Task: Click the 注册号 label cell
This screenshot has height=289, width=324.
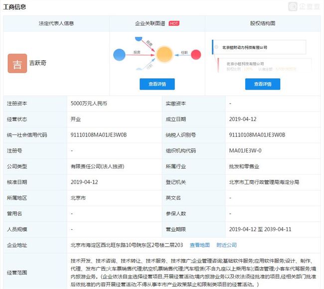Action: 35,150
